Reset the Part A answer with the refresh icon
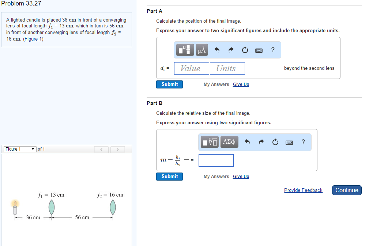Viewport: 369px width, 246px height. (x=245, y=50)
